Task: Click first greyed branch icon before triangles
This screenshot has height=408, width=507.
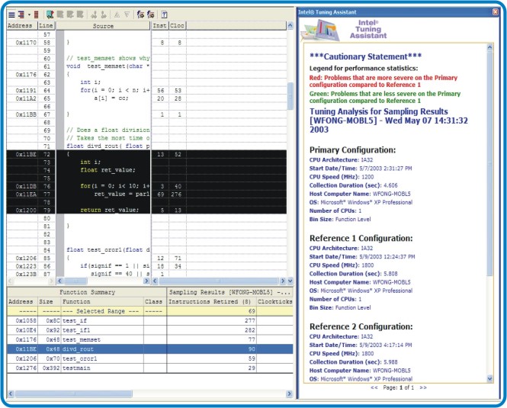Action: tap(94, 14)
